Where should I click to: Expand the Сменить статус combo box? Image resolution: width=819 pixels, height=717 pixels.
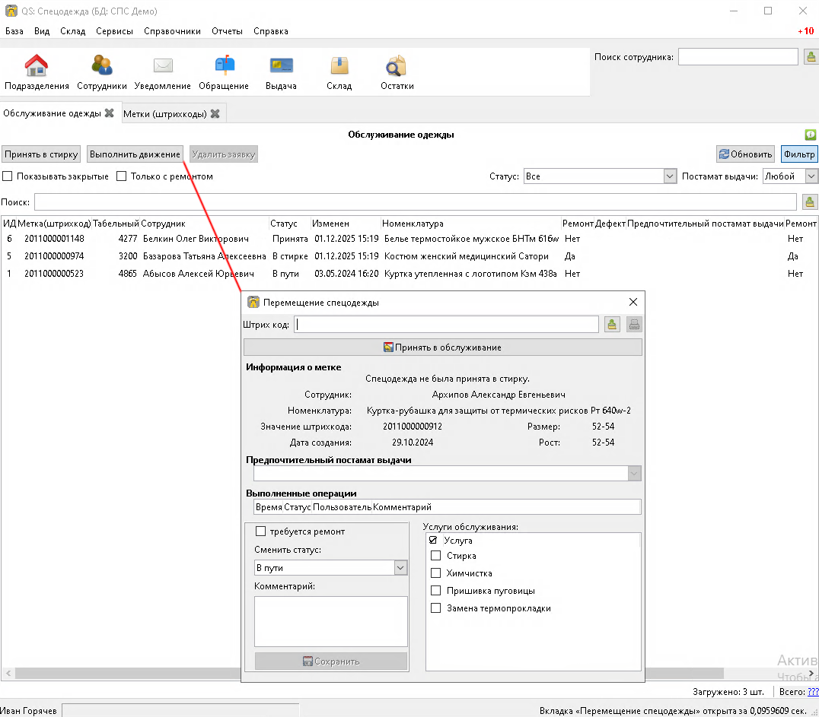[400, 568]
